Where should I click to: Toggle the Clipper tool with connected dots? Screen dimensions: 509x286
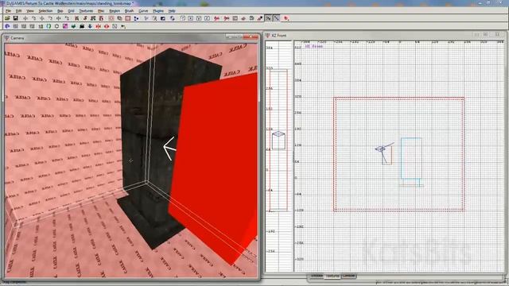click(x=136, y=18)
